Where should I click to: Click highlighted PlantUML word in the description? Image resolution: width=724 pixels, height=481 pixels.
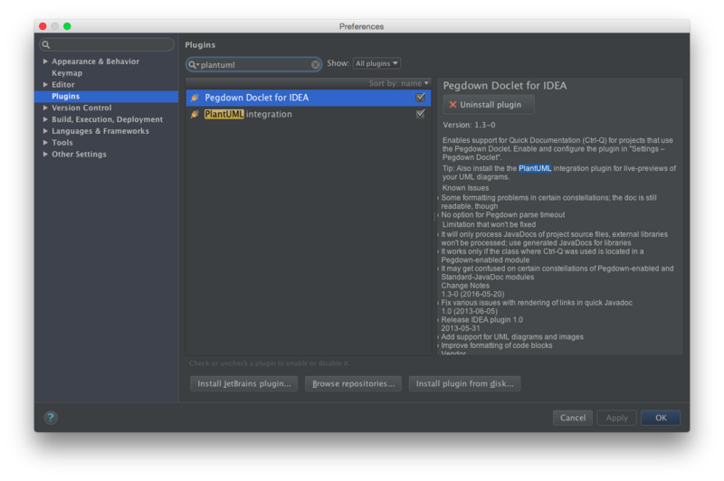535,168
